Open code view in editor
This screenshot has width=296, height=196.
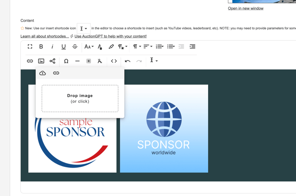click(x=114, y=61)
